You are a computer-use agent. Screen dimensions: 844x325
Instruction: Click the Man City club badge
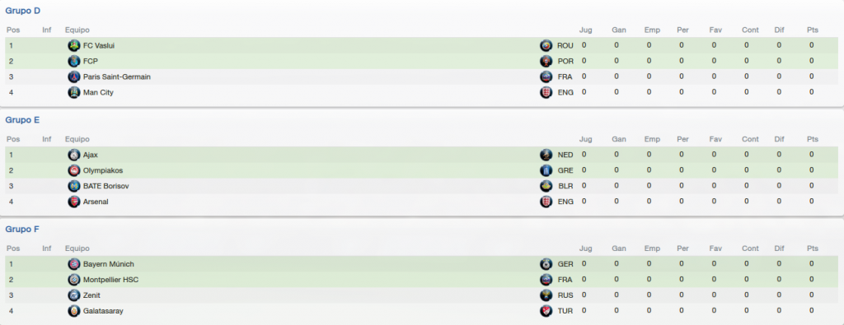[73, 92]
